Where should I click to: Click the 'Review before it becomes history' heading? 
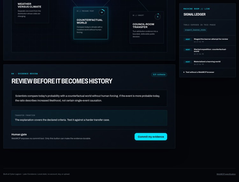[62, 81]
